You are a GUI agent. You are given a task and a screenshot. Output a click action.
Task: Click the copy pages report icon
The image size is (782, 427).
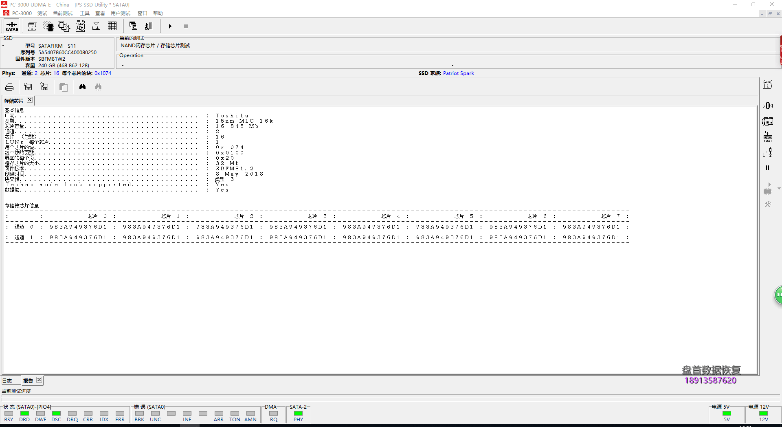point(63,87)
